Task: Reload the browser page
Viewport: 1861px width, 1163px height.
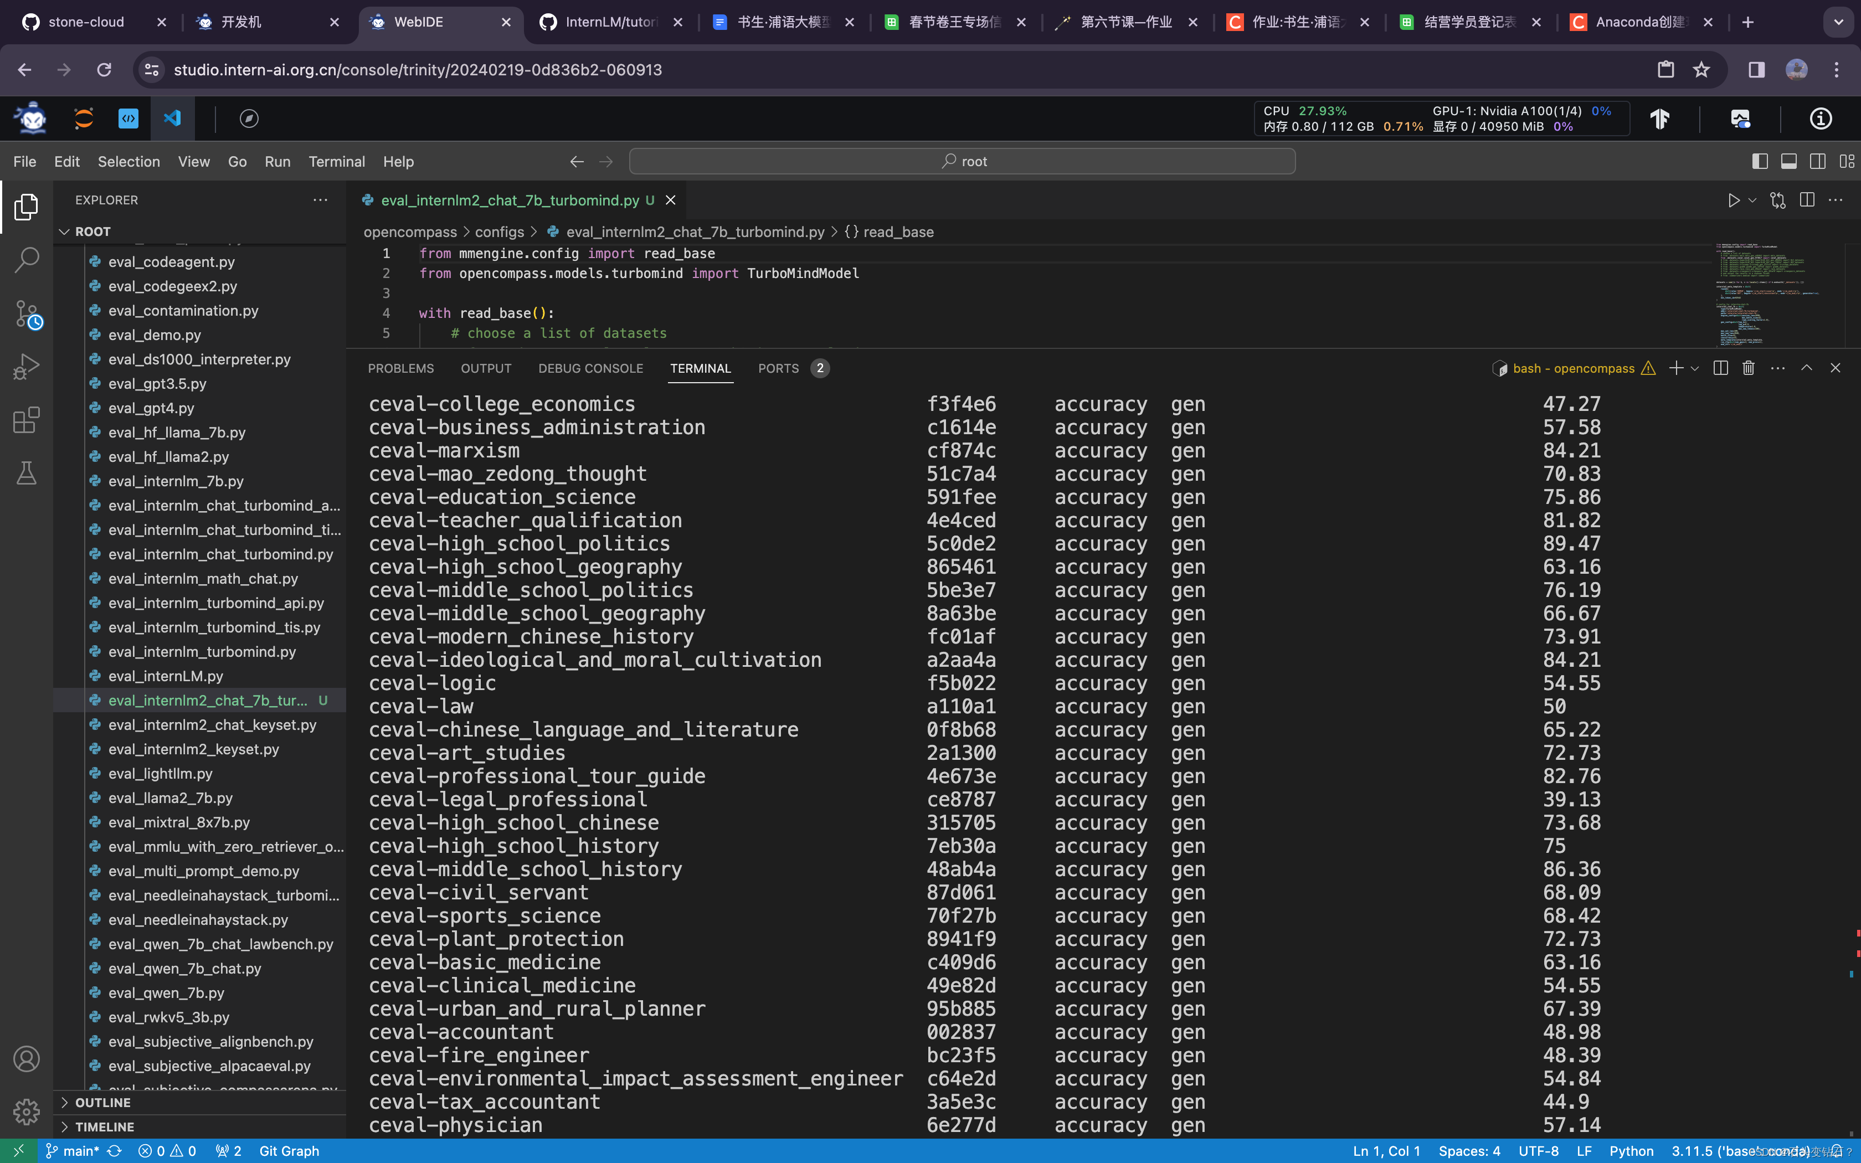Action: pos(104,69)
